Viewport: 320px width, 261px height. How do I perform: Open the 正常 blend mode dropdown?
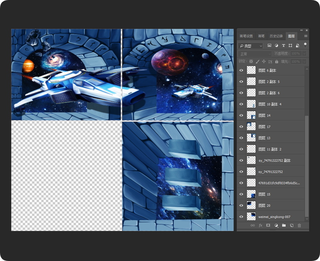point(255,54)
